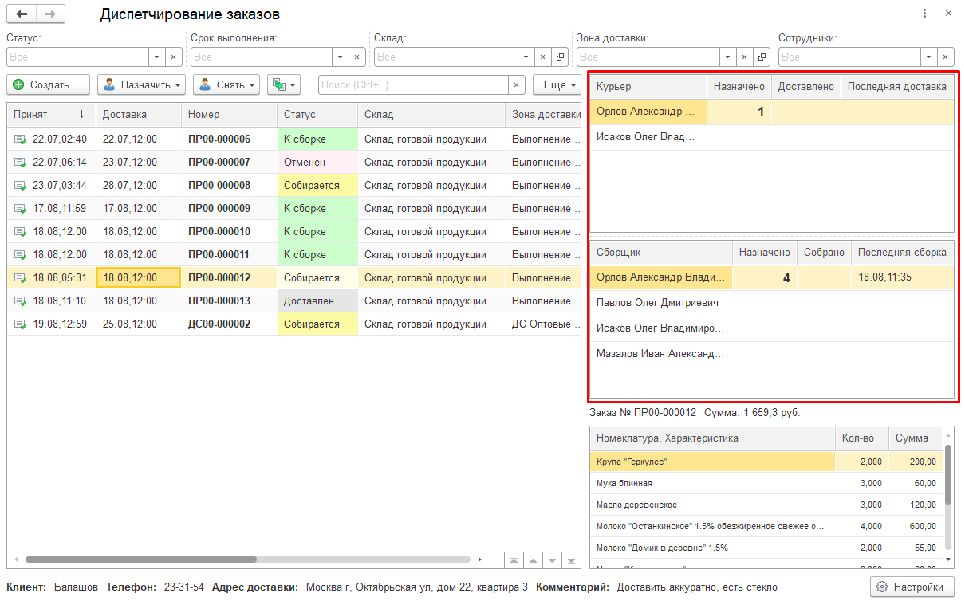Click inside the Статус filter field
The height and width of the screenshot is (605, 965).
[x=77, y=57]
